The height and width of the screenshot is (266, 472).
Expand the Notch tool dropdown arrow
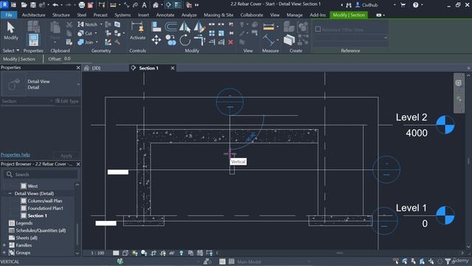point(101,24)
